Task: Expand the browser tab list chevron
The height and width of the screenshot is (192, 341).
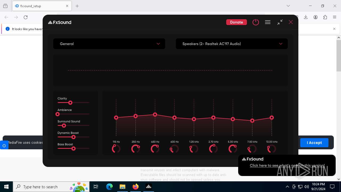Action: click(288, 6)
